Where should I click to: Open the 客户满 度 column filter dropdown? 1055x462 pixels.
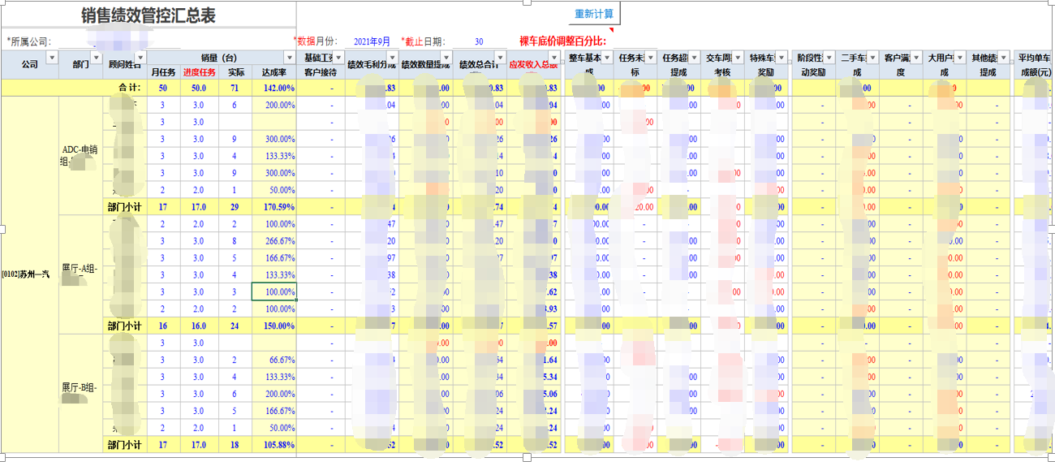(917, 57)
